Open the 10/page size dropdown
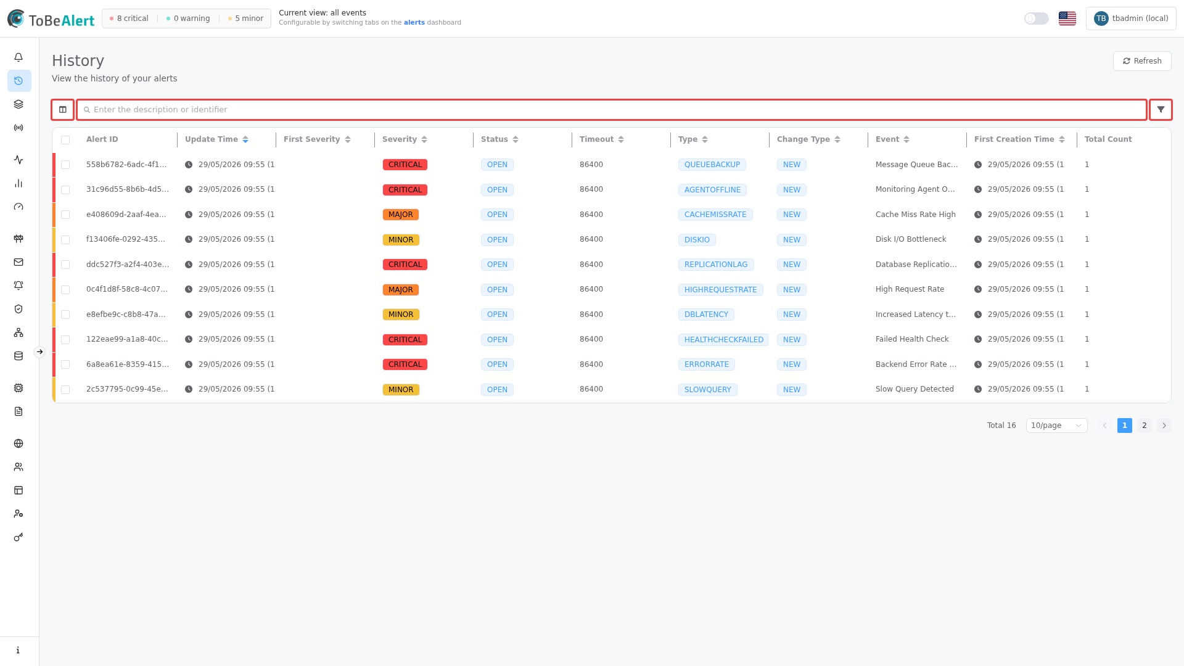1184x666 pixels. (1056, 425)
